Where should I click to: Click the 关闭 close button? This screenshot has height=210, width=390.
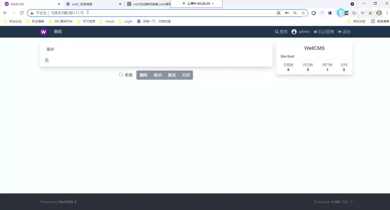[x=186, y=75]
